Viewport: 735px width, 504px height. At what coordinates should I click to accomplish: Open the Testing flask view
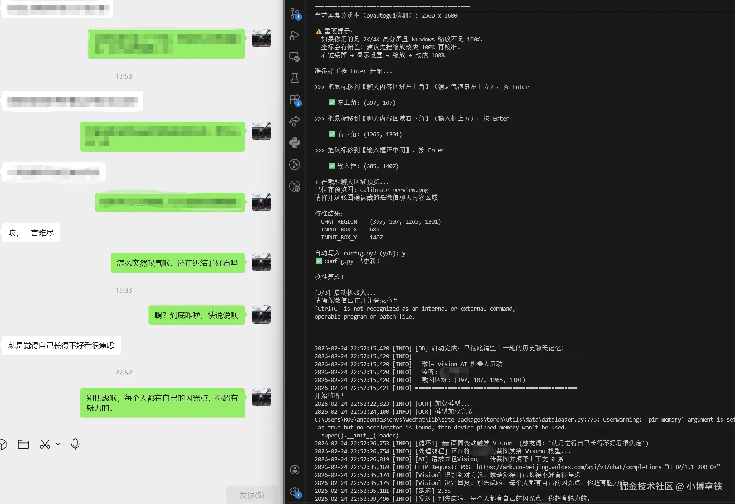pyautogui.click(x=294, y=78)
